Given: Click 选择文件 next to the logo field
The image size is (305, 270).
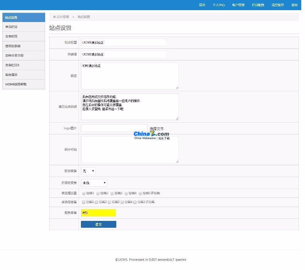Looking at the screenshot, I should [x=157, y=128].
